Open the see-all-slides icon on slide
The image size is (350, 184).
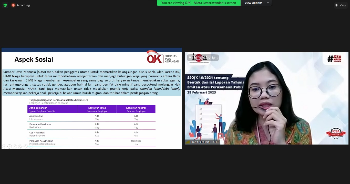pyautogui.click(x=20, y=146)
